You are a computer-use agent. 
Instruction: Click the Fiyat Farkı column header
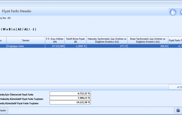[x=175, y=40]
